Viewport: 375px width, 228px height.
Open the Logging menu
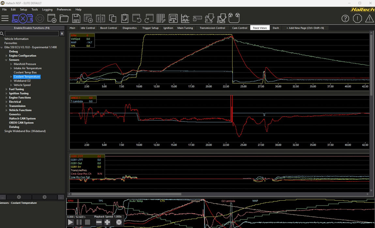click(47, 9)
